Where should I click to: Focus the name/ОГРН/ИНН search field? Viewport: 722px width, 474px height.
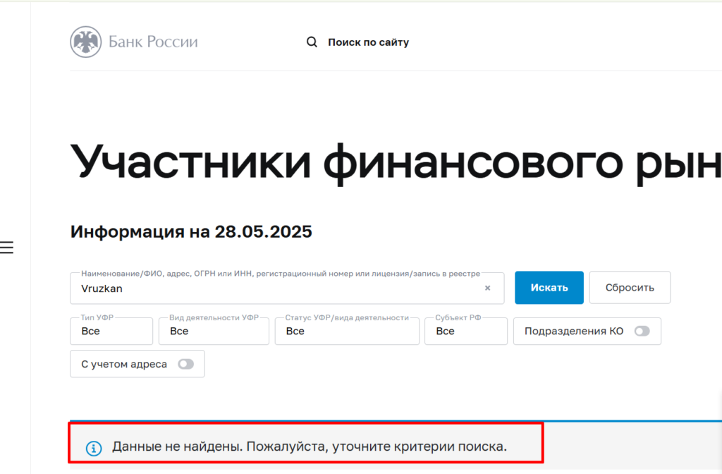287,288
